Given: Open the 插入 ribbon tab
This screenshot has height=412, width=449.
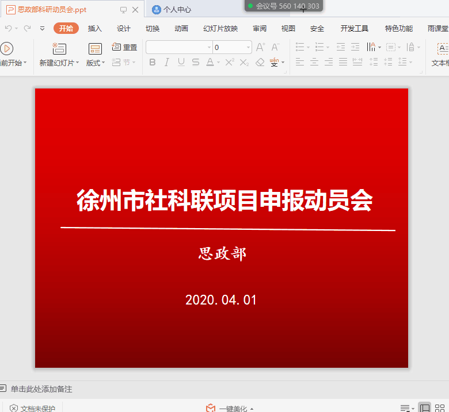Looking at the screenshot, I should (94, 29).
